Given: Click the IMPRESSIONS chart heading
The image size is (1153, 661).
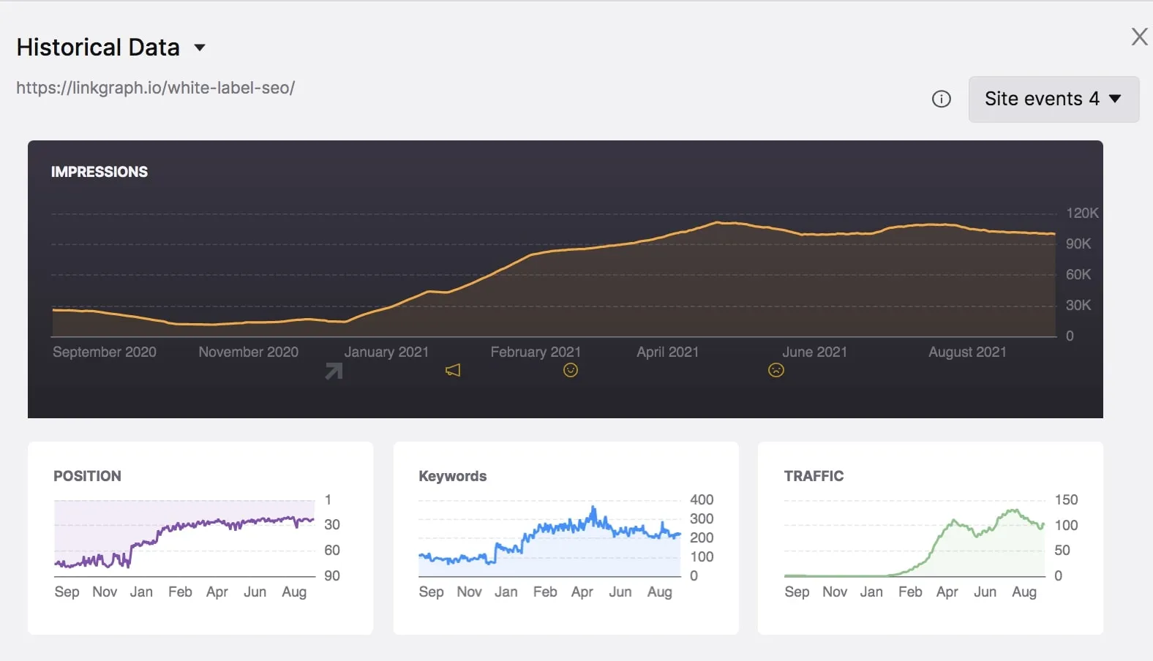Looking at the screenshot, I should (99, 172).
